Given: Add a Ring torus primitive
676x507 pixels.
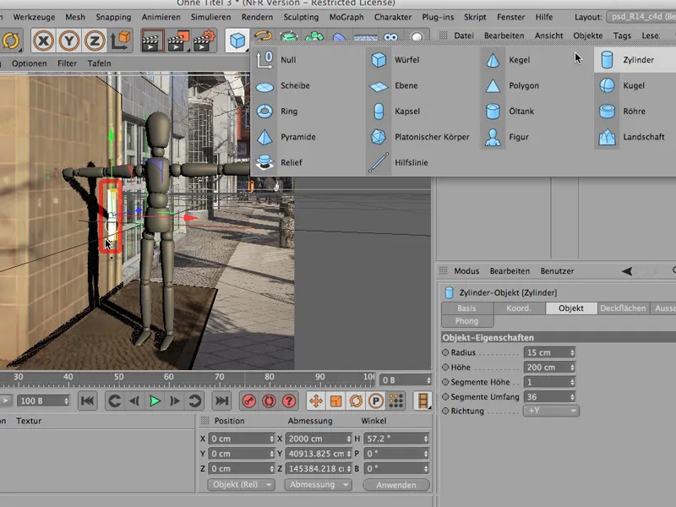Looking at the screenshot, I should point(277,112).
